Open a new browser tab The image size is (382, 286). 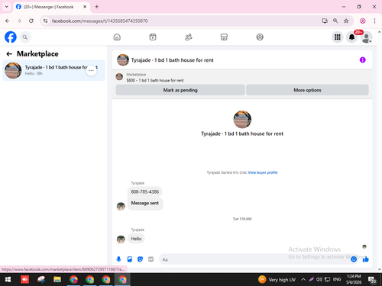point(97,7)
